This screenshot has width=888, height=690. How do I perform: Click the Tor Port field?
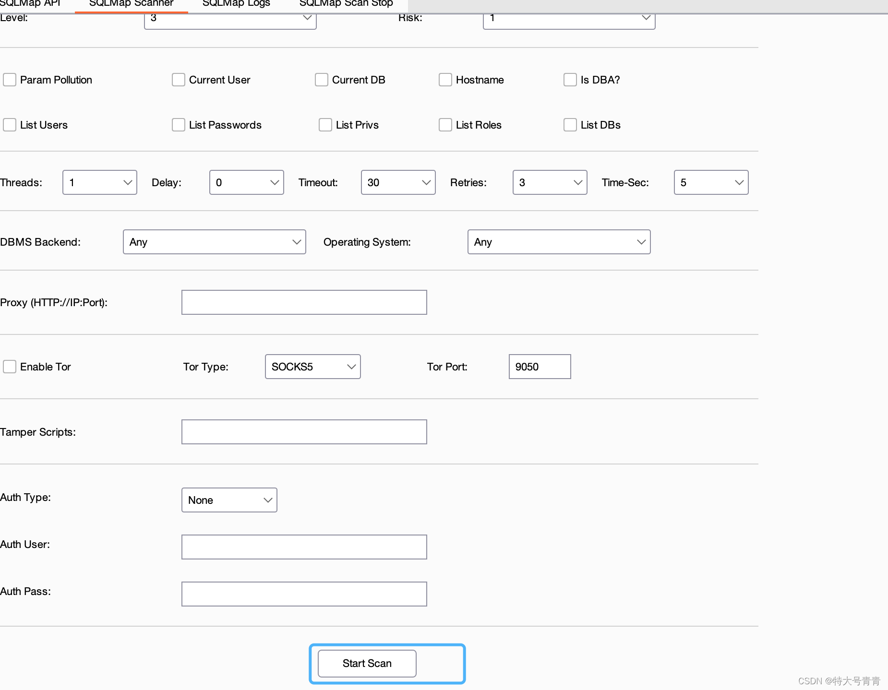pyautogui.click(x=540, y=367)
